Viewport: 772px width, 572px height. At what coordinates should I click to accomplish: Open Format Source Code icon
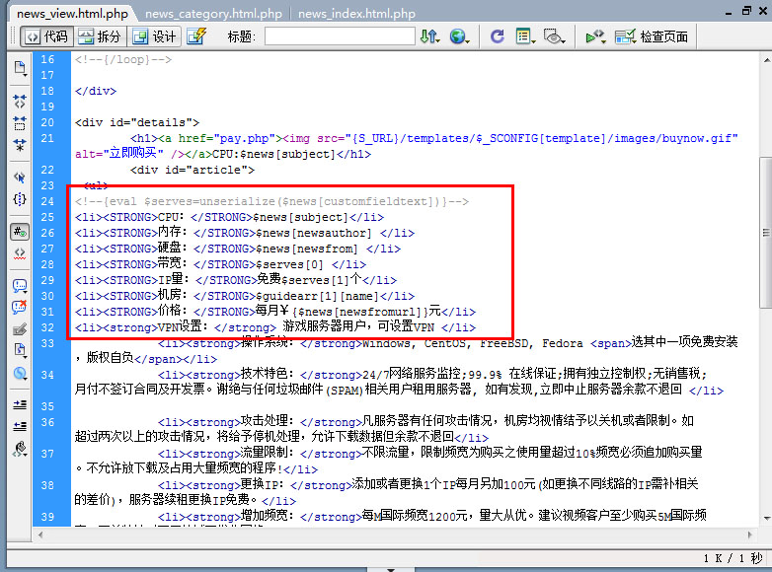(20, 449)
